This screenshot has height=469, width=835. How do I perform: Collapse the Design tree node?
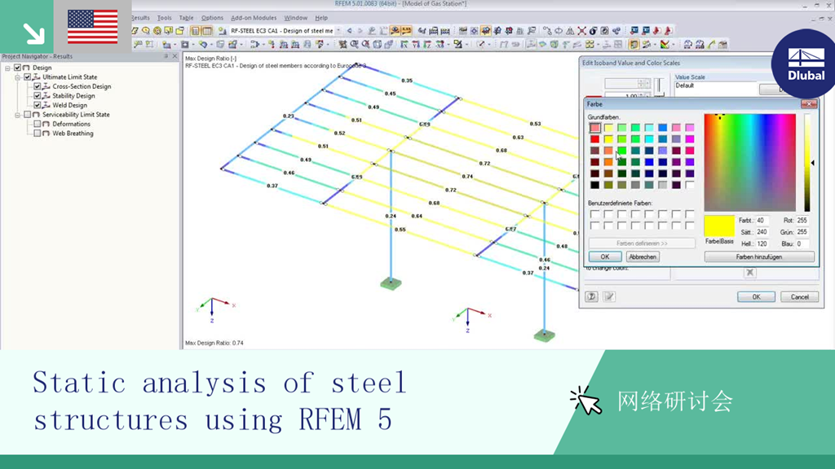8,68
